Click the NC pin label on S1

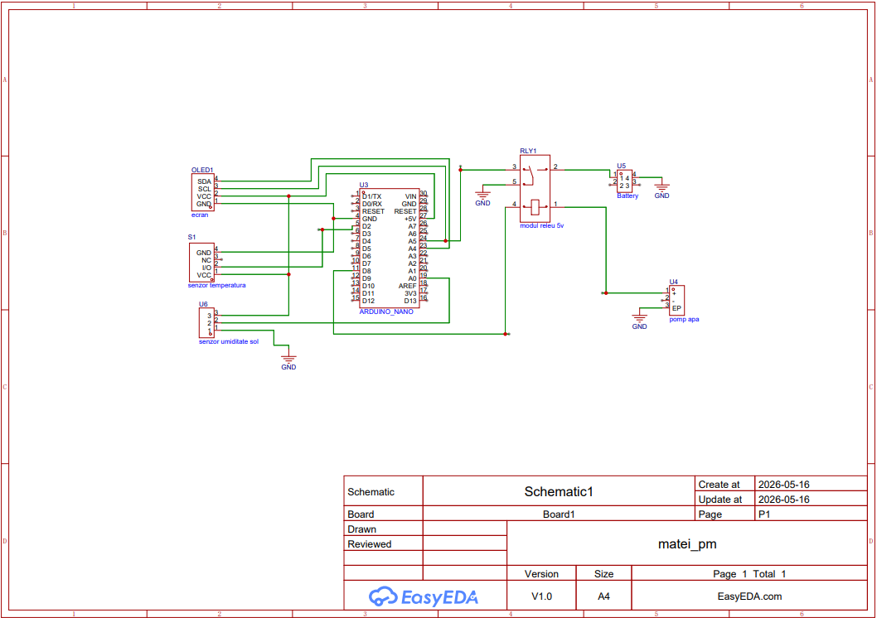(x=206, y=260)
